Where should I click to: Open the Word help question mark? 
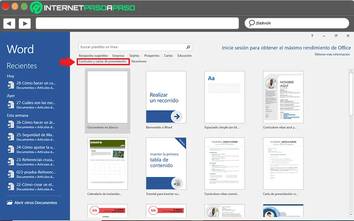coord(312,36)
